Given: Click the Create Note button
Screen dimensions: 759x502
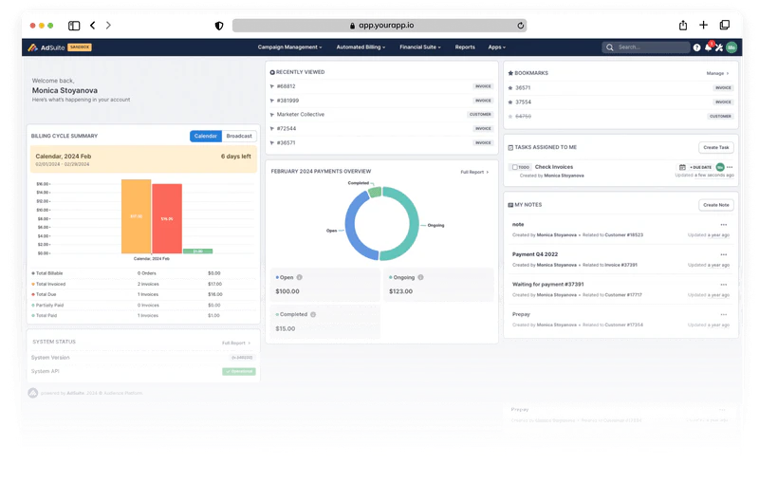Looking at the screenshot, I should pyautogui.click(x=716, y=205).
